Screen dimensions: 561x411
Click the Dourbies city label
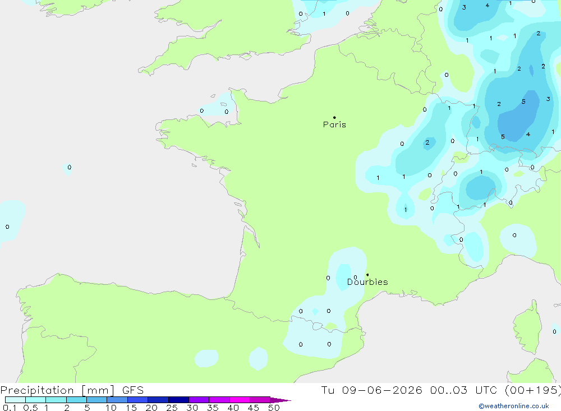367,282
